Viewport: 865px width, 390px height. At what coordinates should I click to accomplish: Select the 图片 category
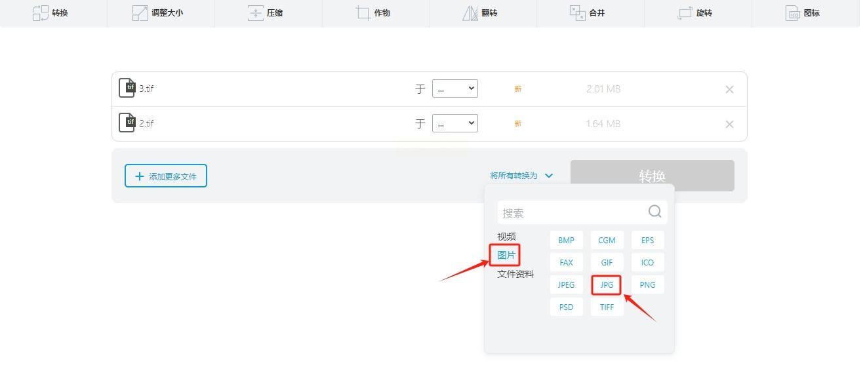pos(506,255)
